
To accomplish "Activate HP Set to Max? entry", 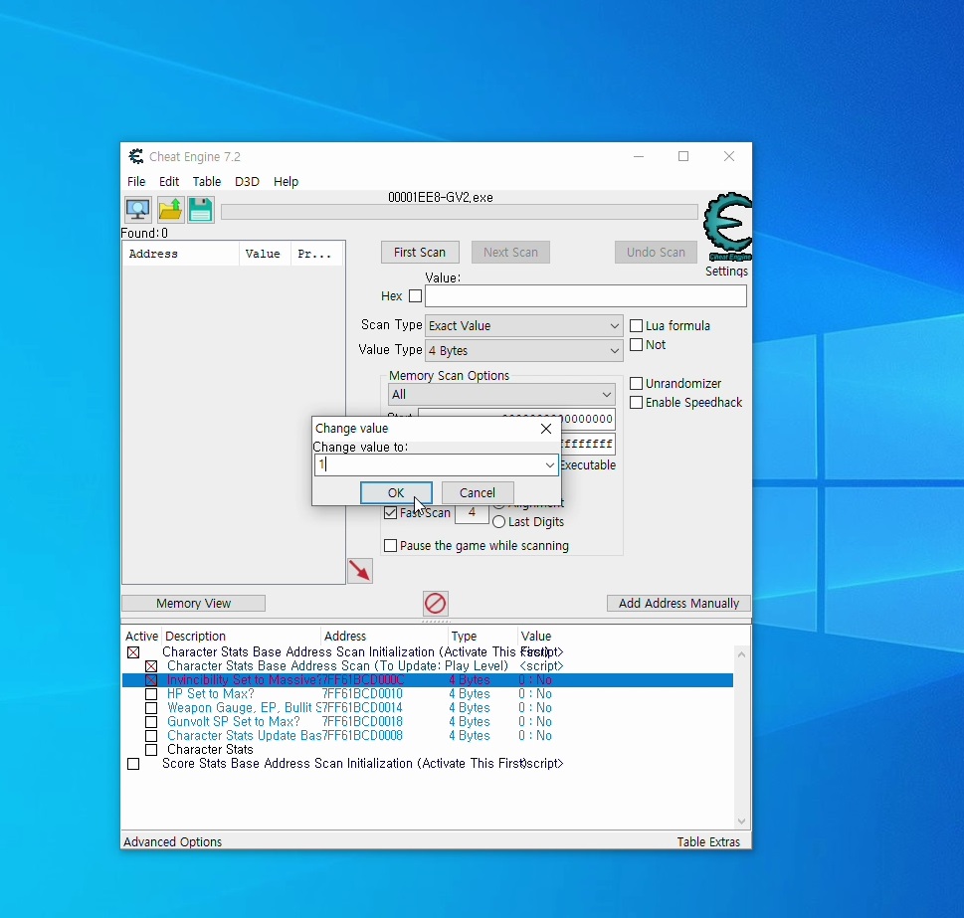I will (151, 694).
